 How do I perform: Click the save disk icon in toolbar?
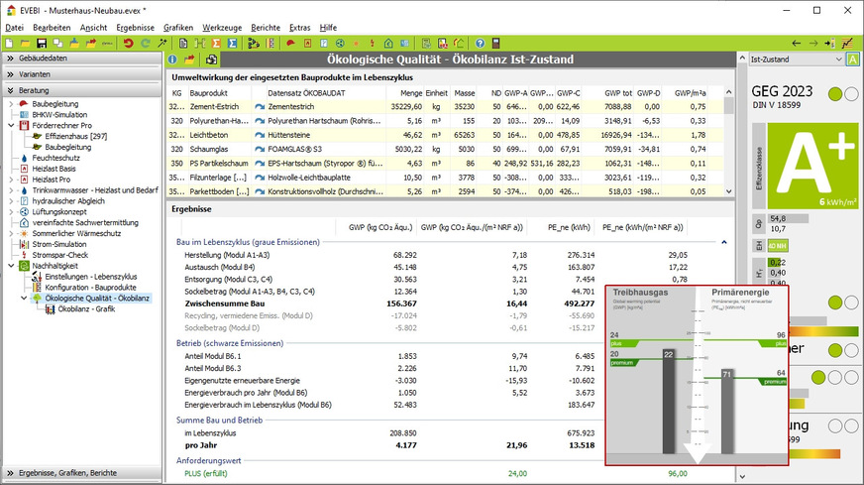[42, 44]
